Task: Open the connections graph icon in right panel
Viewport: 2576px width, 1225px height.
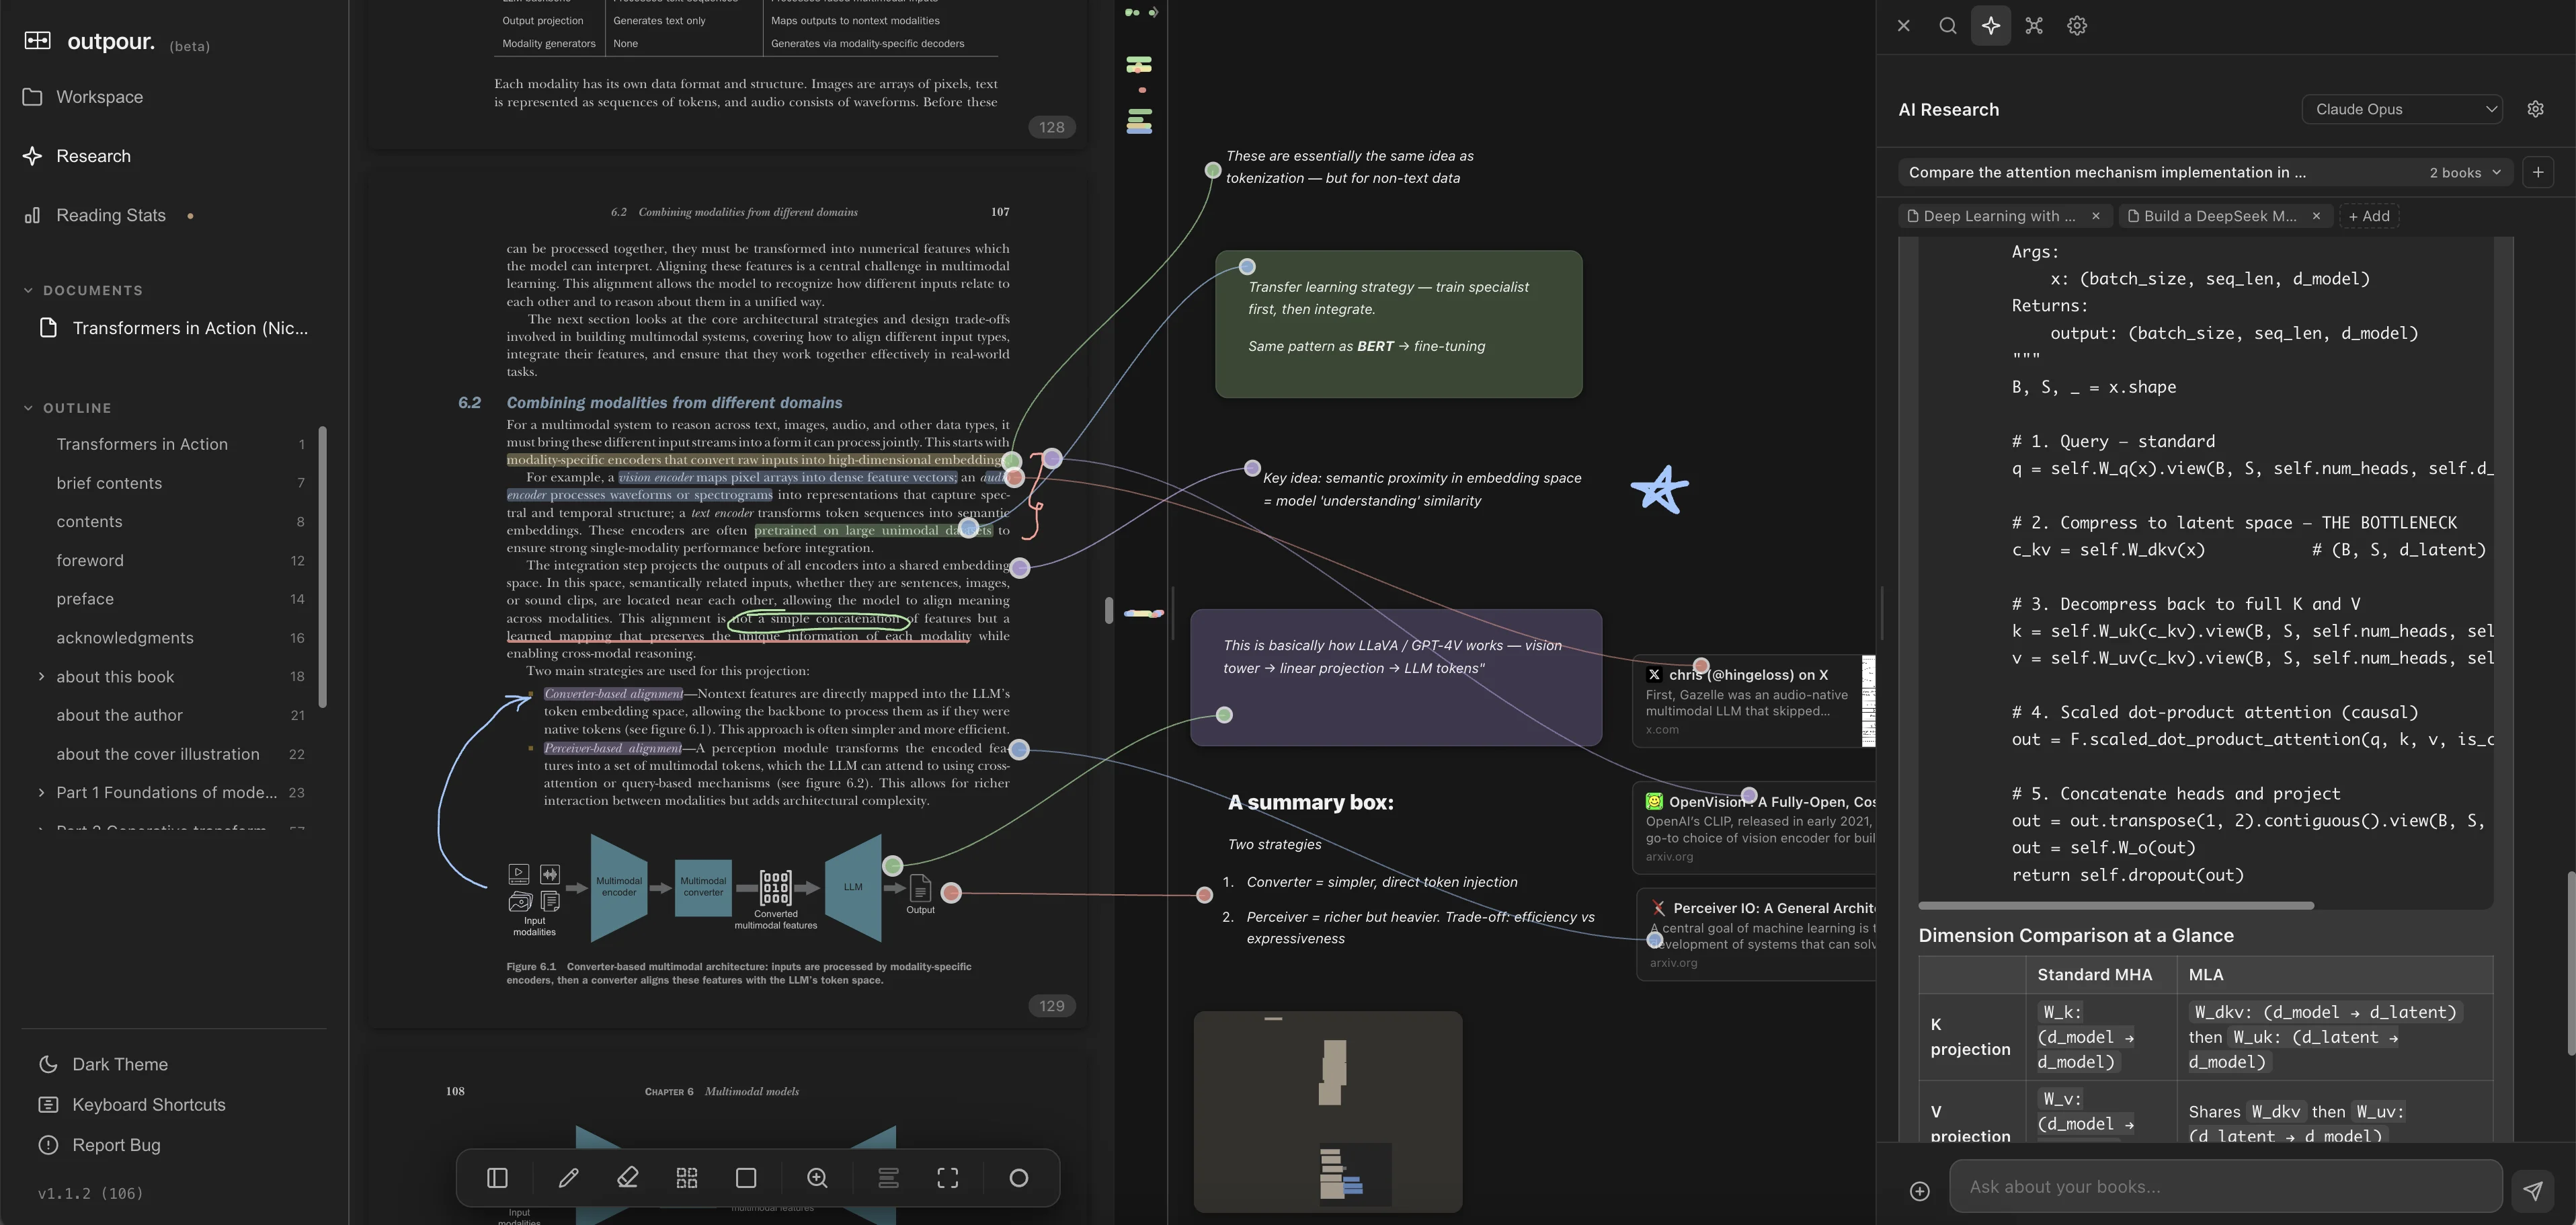Action: (x=2034, y=25)
